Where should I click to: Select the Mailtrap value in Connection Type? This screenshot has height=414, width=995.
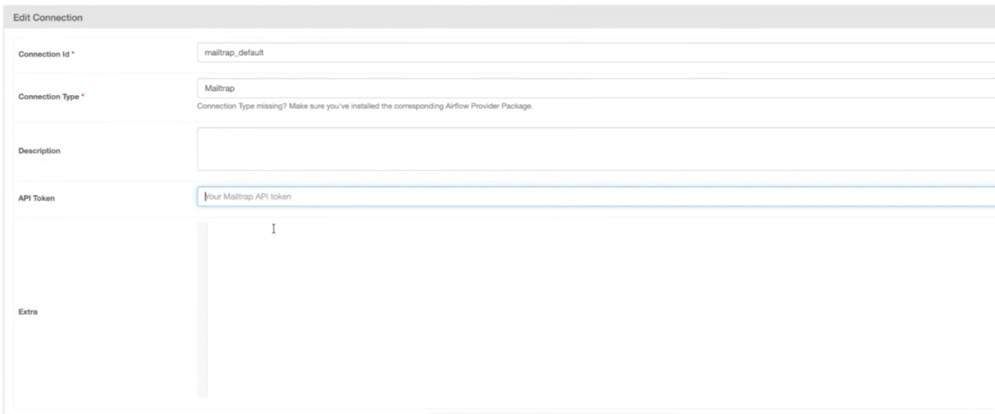220,88
